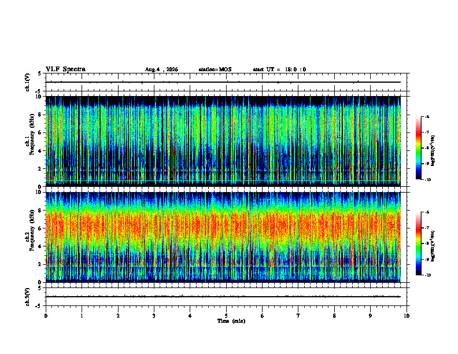458x354 pixels.
Task: Click time axis tick label "0"
Action: (46, 316)
